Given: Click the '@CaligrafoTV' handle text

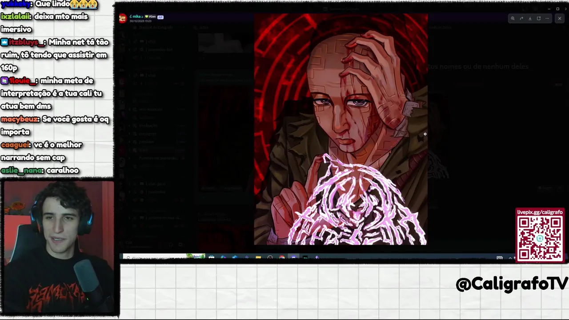Looking at the screenshot, I should coord(512,284).
